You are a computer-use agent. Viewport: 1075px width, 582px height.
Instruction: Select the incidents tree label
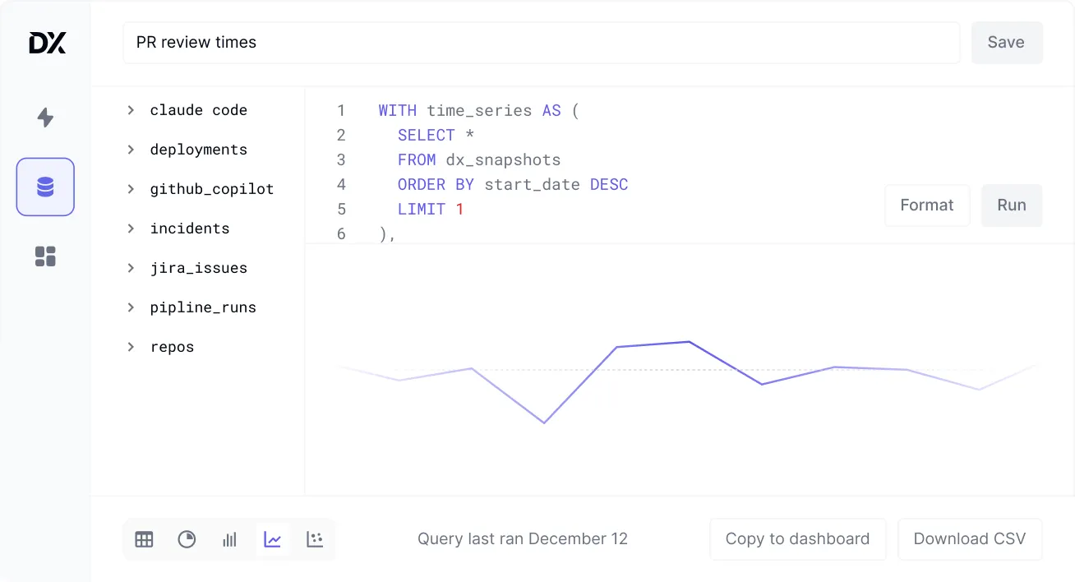190,229
